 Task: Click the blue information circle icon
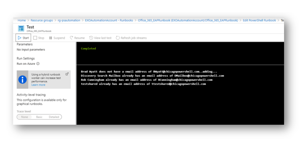click(22, 79)
